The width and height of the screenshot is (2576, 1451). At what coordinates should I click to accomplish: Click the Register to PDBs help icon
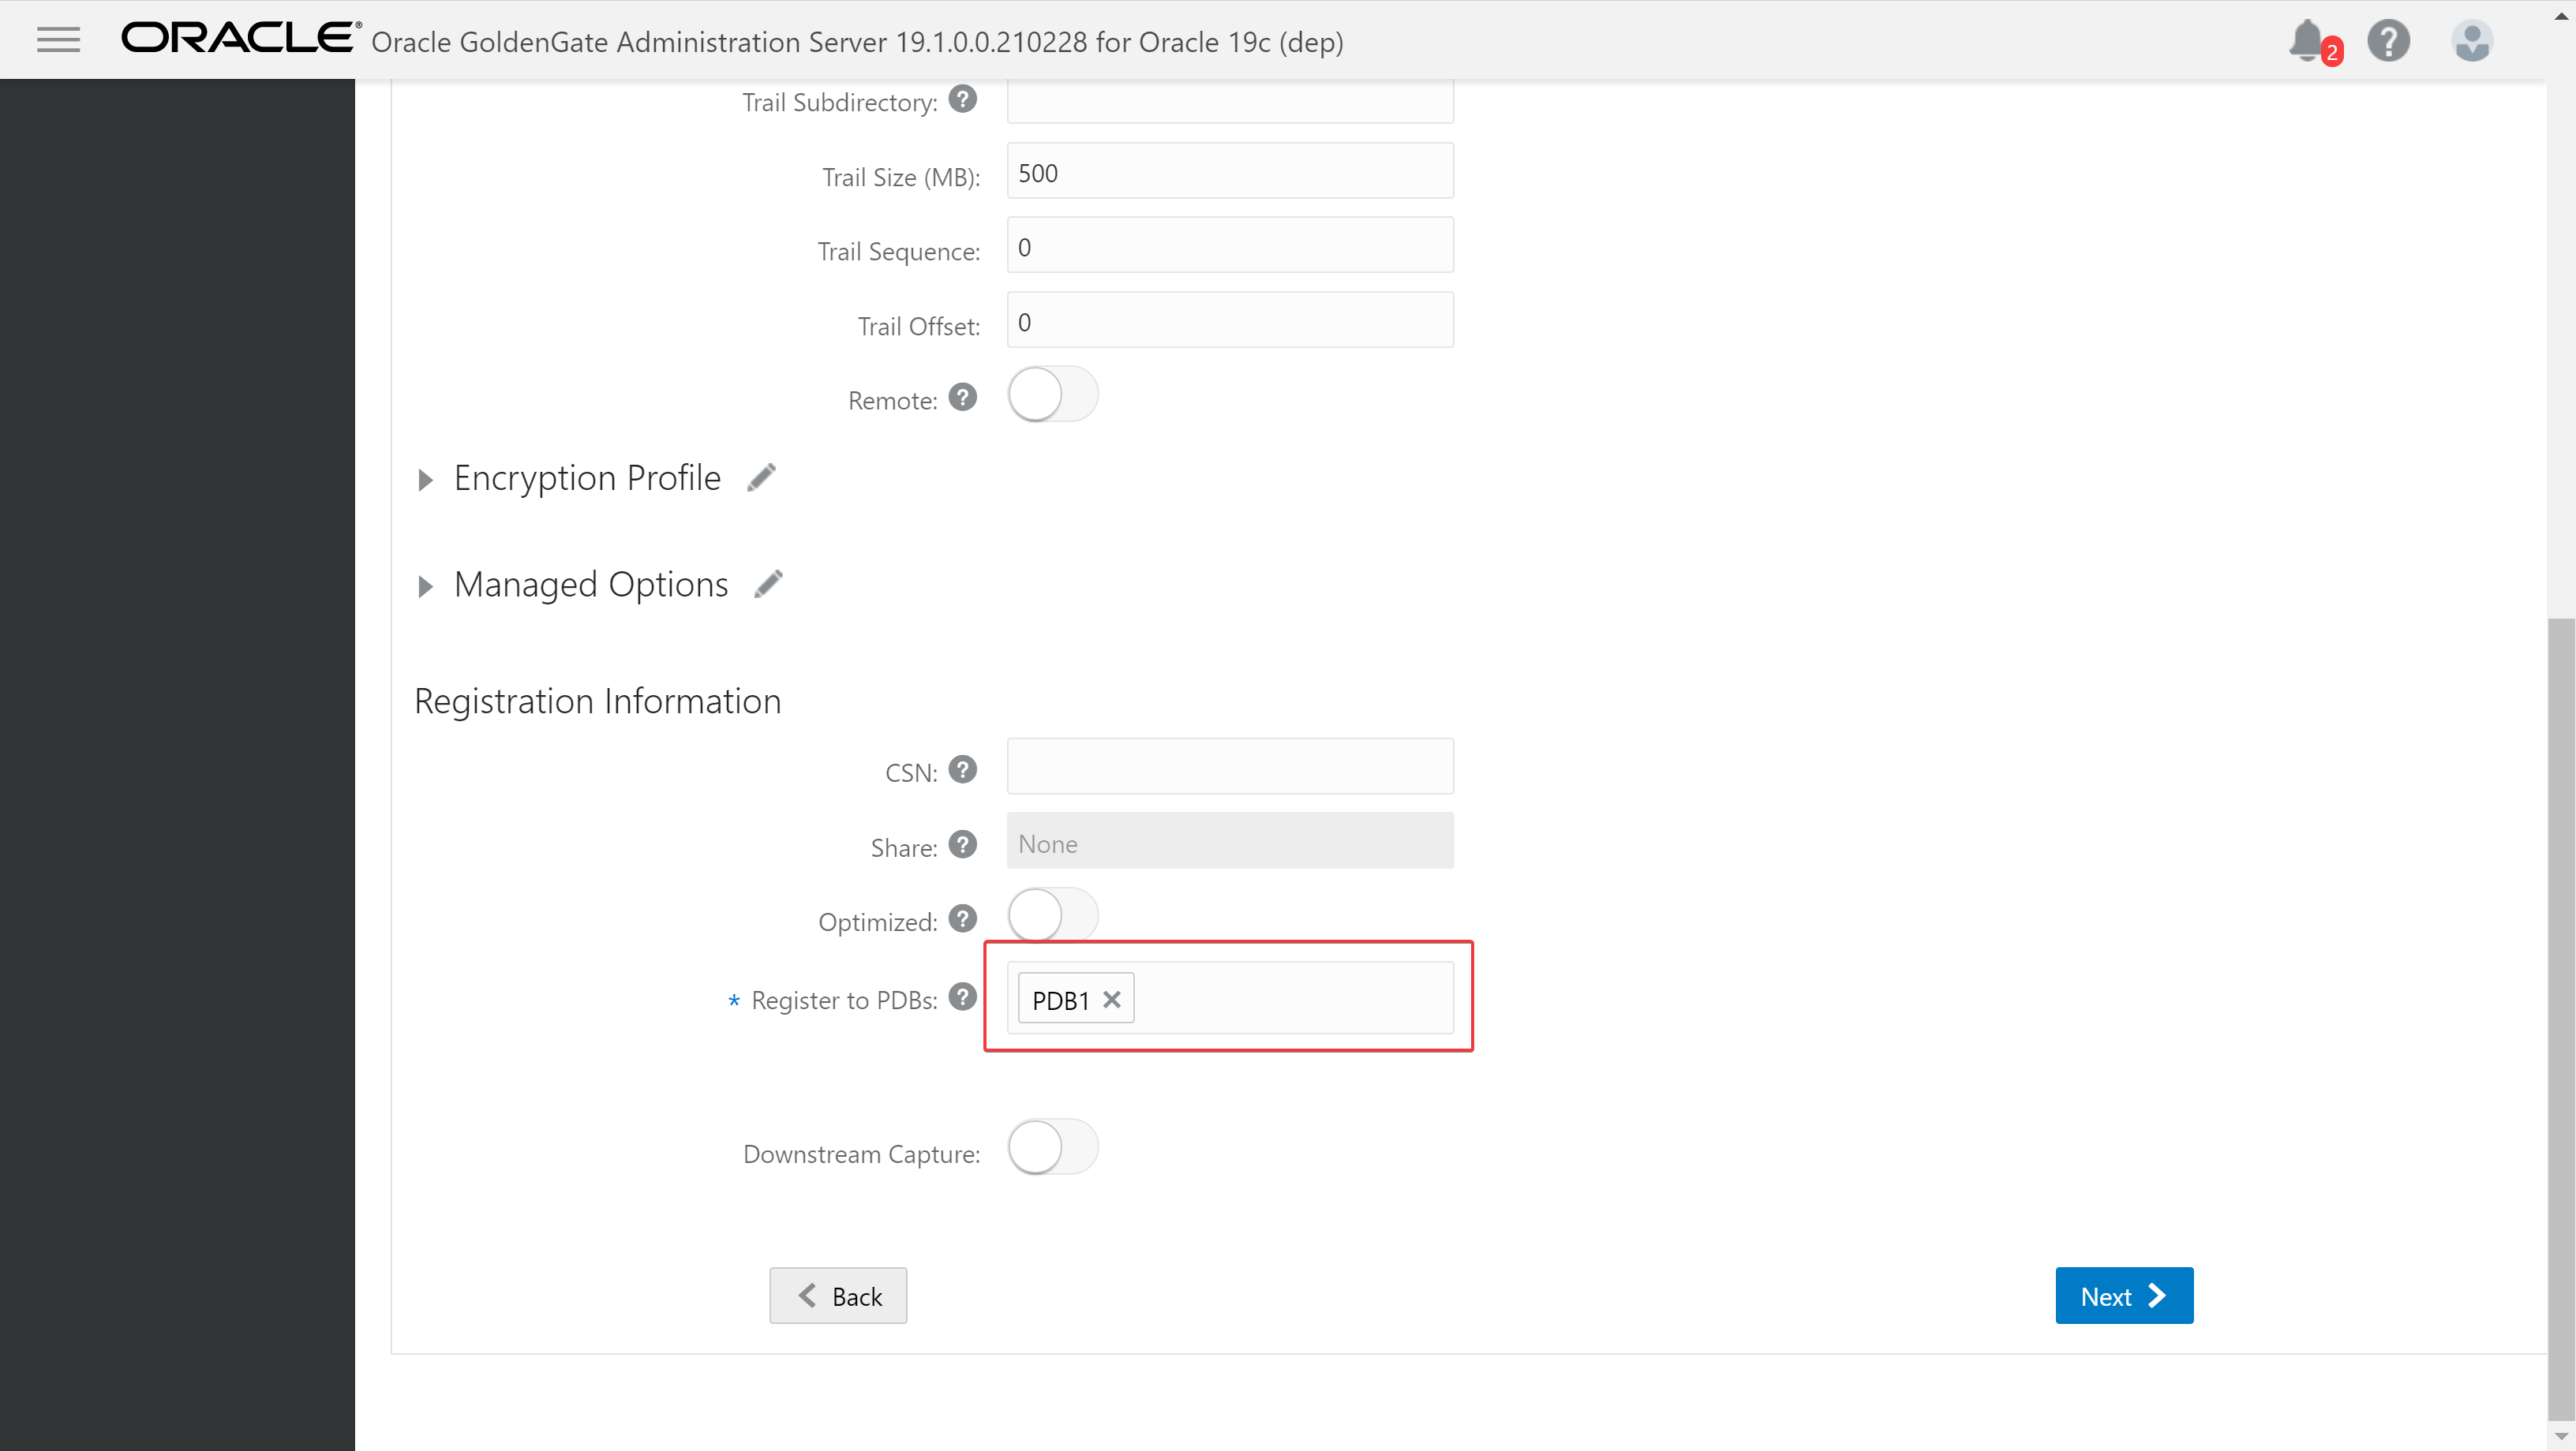(962, 997)
